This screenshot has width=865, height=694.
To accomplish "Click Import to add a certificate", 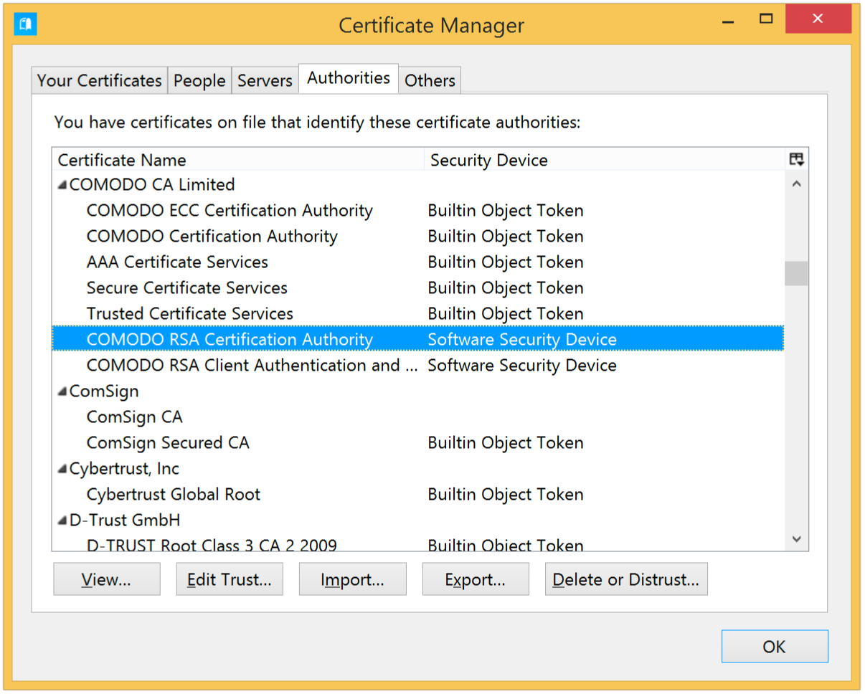I will [x=352, y=579].
